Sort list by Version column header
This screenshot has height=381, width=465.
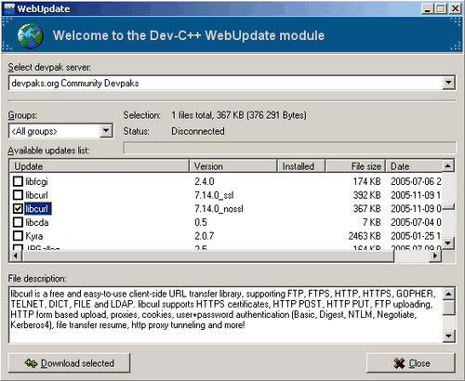click(x=232, y=166)
